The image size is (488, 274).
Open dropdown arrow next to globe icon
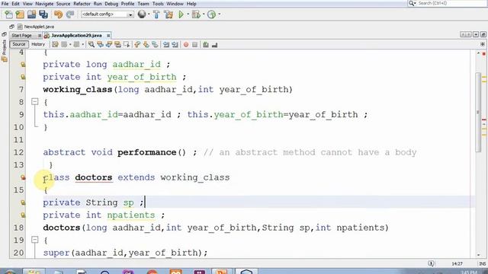(x=149, y=14)
